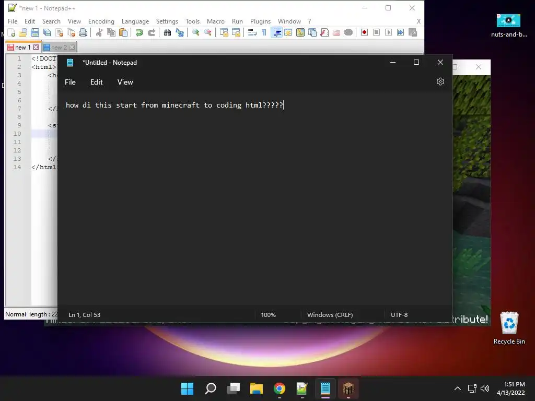Click the Save icon in Notepad++ toolbar
The width and height of the screenshot is (535, 401).
click(x=35, y=32)
